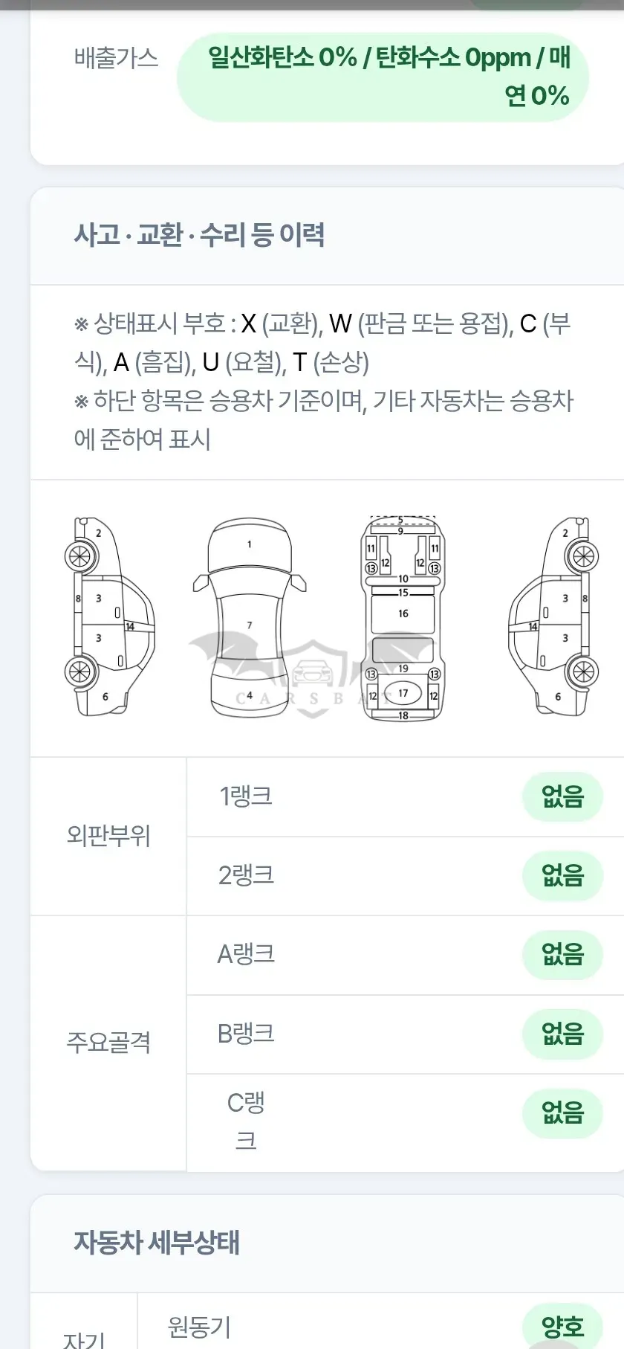Tap the 배출가스 label
Viewport: 624px width, 1349px height.
[116, 58]
